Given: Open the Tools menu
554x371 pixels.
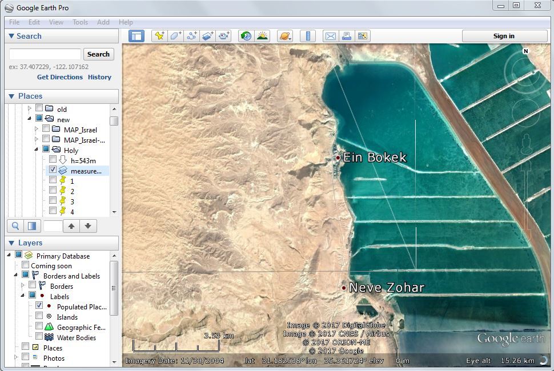Looking at the screenshot, I should [80, 22].
